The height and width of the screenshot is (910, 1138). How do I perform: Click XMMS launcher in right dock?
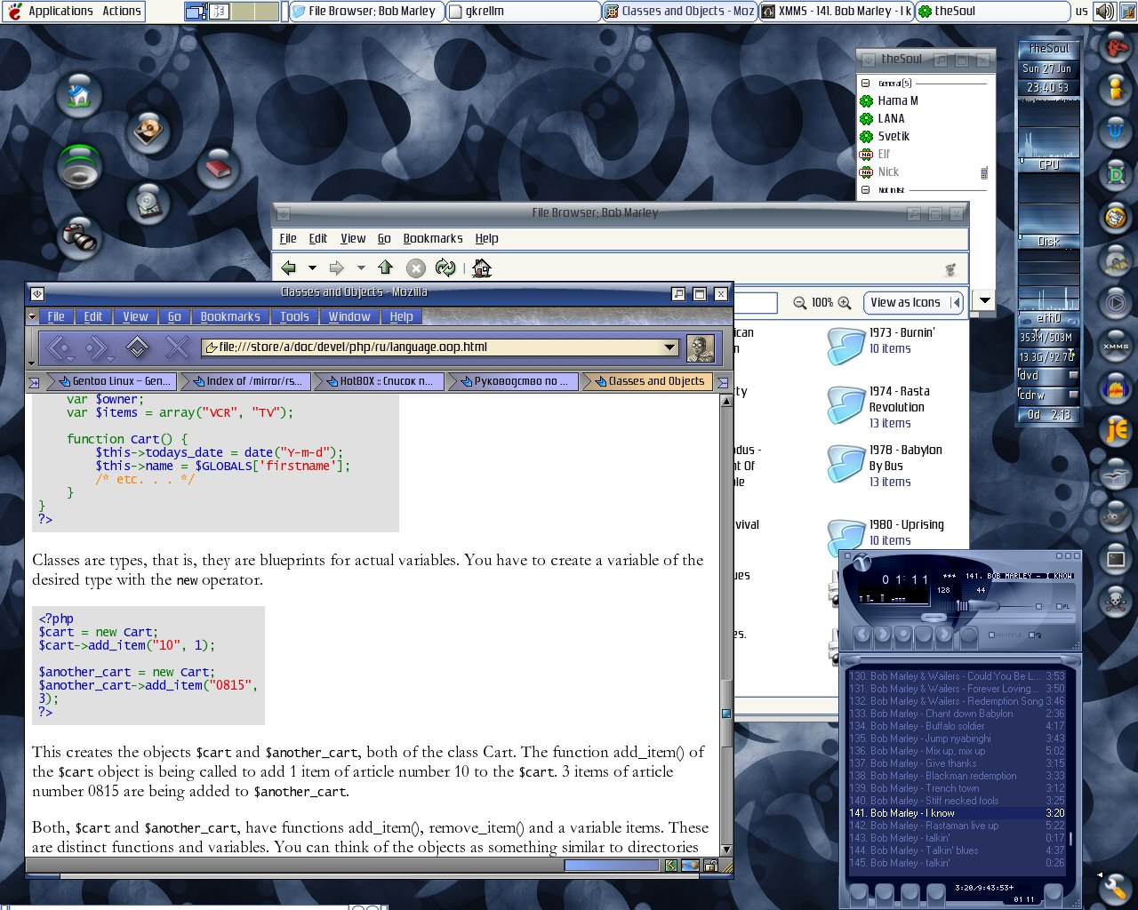pyautogui.click(x=1116, y=346)
